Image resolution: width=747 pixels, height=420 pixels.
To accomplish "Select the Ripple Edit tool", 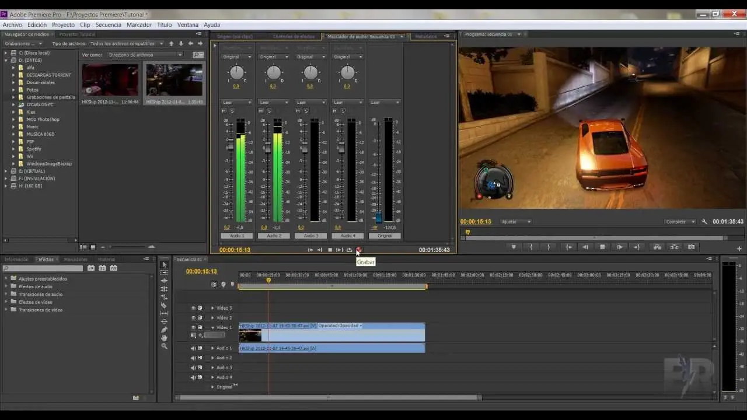I will [x=164, y=281].
